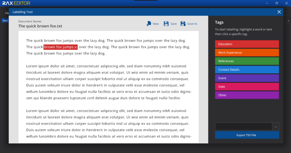Click the 'Tags' heading
Viewport: 291px width, 153px height.
click(x=219, y=22)
